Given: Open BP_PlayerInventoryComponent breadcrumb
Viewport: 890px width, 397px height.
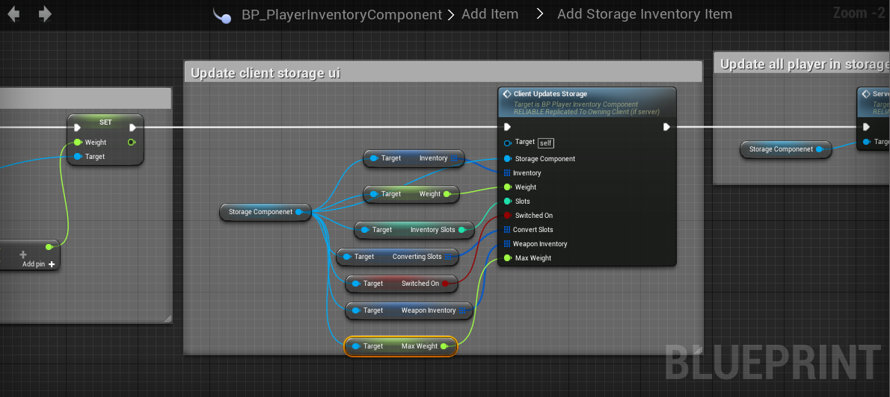Looking at the screenshot, I should pyautogui.click(x=341, y=15).
